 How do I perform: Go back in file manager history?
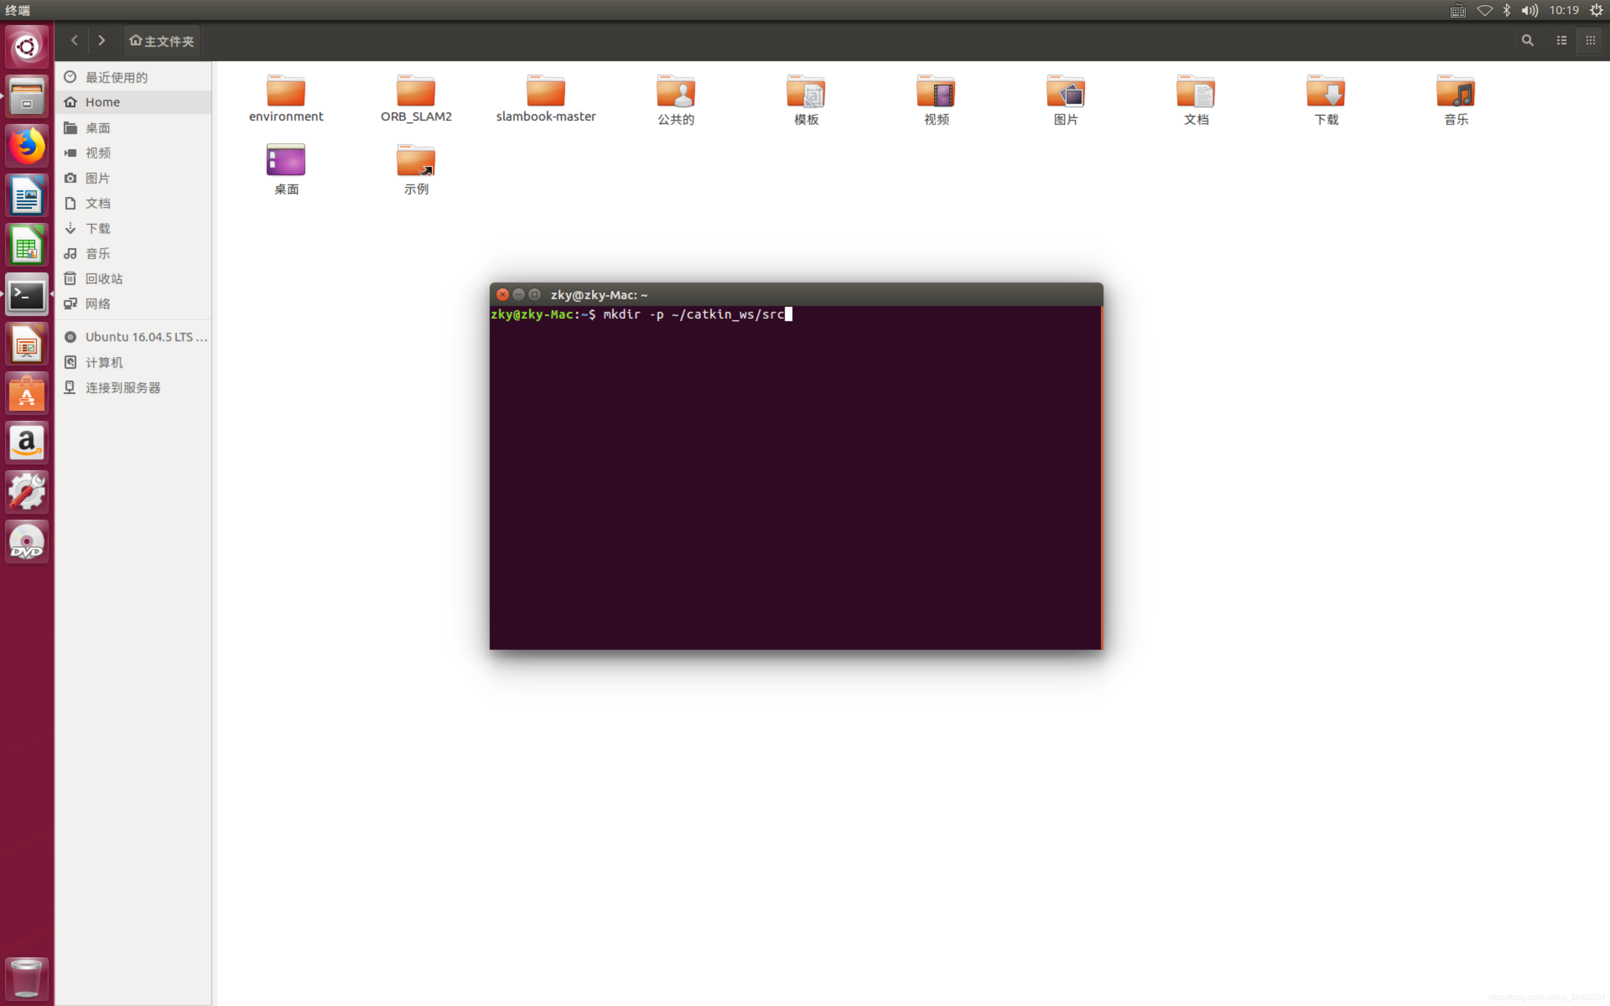coord(75,41)
